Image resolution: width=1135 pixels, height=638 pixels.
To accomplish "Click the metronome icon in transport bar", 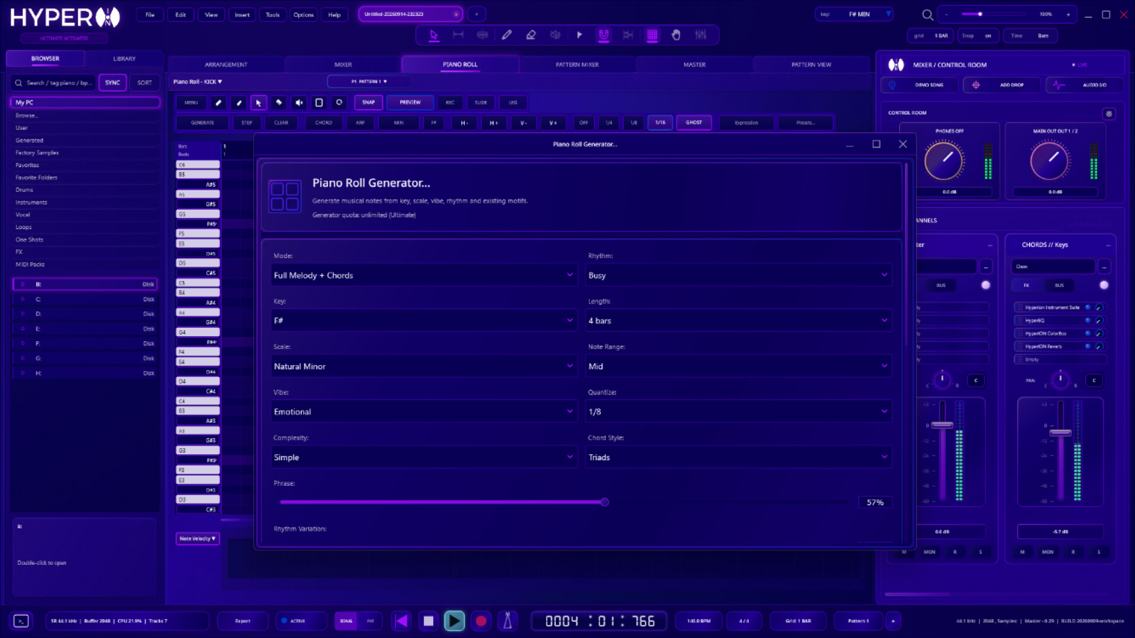I will coord(507,621).
